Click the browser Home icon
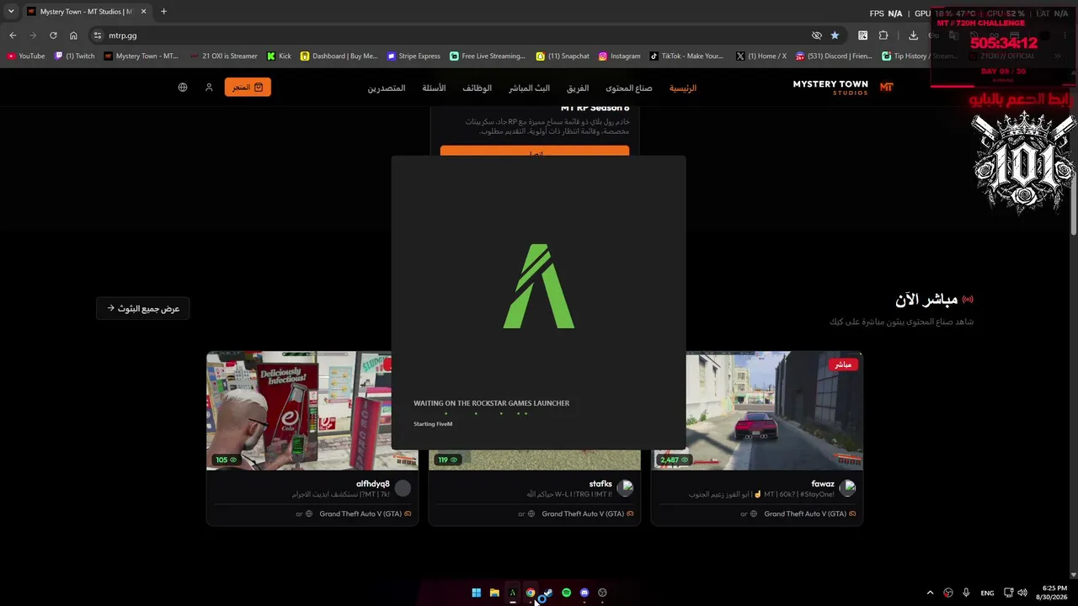The width and height of the screenshot is (1078, 606). 73,35
